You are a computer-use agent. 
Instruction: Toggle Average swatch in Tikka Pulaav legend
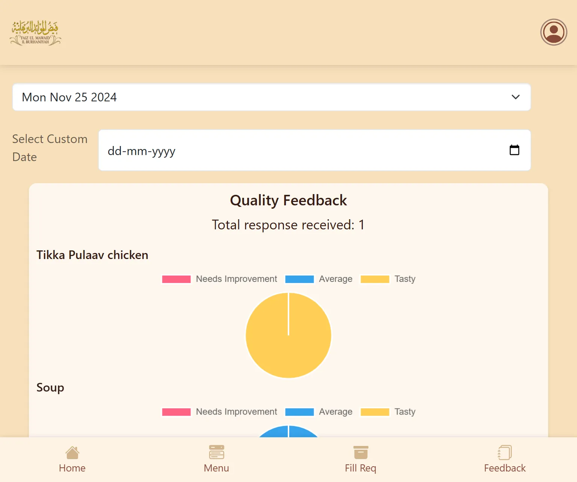click(299, 279)
